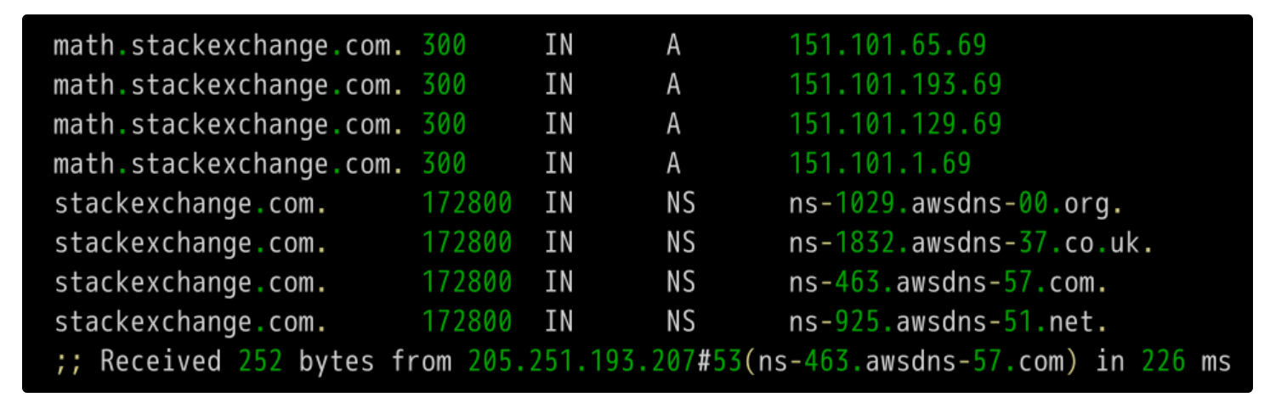This screenshot has height=403, width=1270.
Task: Click math.stackexchange.com. in the 151.101.1.69 row
Action: (x=228, y=164)
